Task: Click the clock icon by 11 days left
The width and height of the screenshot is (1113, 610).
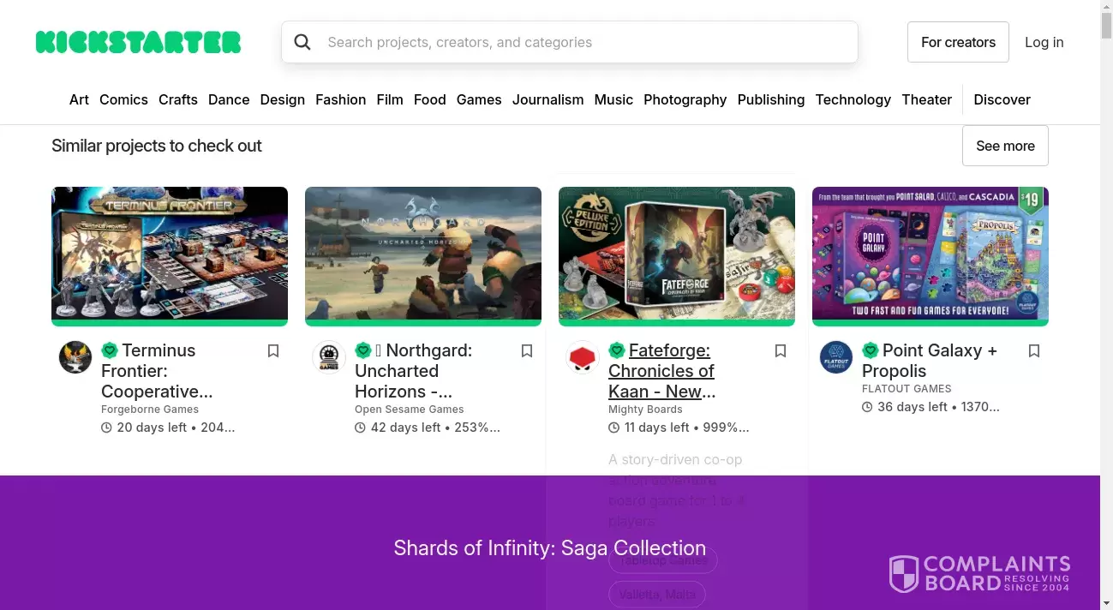Action: (614, 428)
